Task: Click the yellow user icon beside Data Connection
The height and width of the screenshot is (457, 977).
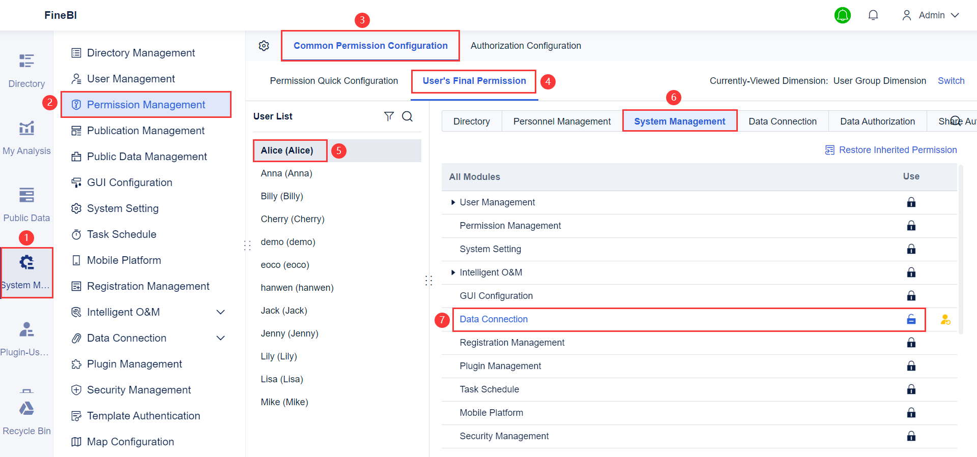Action: coord(945,319)
